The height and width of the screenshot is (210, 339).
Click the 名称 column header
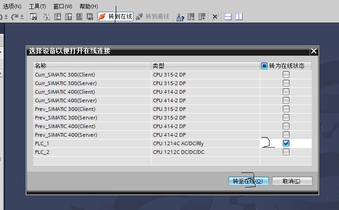pyautogui.click(x=92, y=66)
